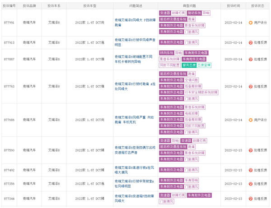Click the 艾瑞泽8 series cell in row 877887
The width and height of the screenshot is (271, 208).
54,59
